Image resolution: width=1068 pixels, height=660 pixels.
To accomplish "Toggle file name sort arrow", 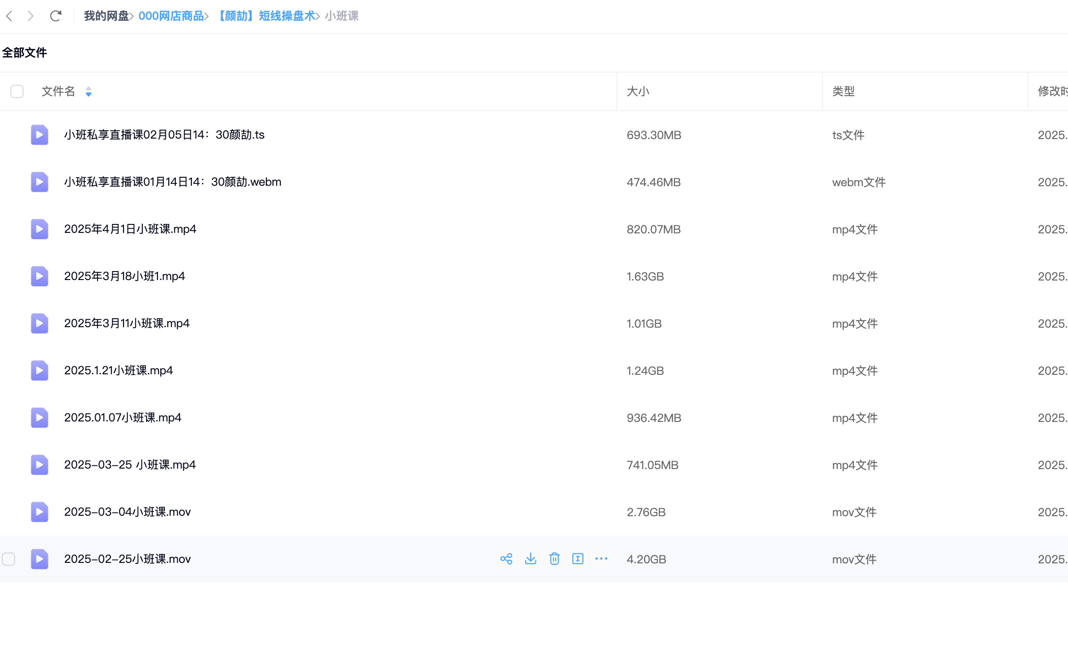I will [89, 91].
